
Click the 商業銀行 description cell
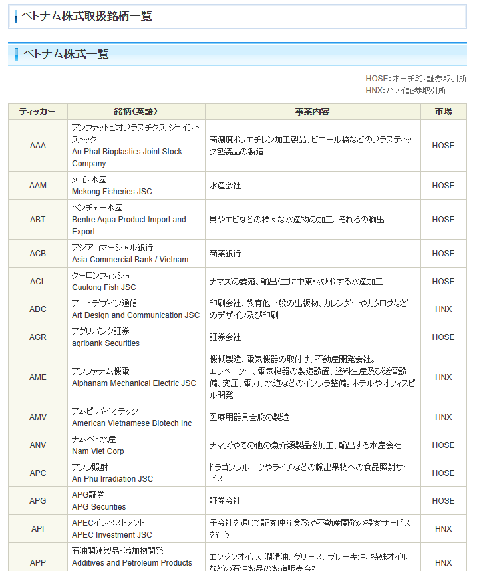[x=225, y=254]
